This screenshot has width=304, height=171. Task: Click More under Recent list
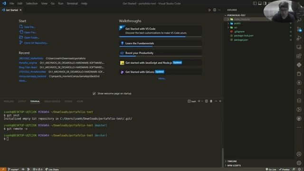coord(22,81)
